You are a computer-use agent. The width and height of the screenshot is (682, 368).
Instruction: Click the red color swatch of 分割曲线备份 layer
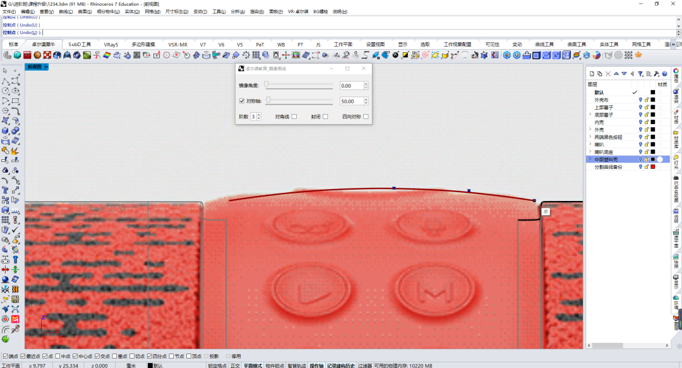[x=652, y=166]
